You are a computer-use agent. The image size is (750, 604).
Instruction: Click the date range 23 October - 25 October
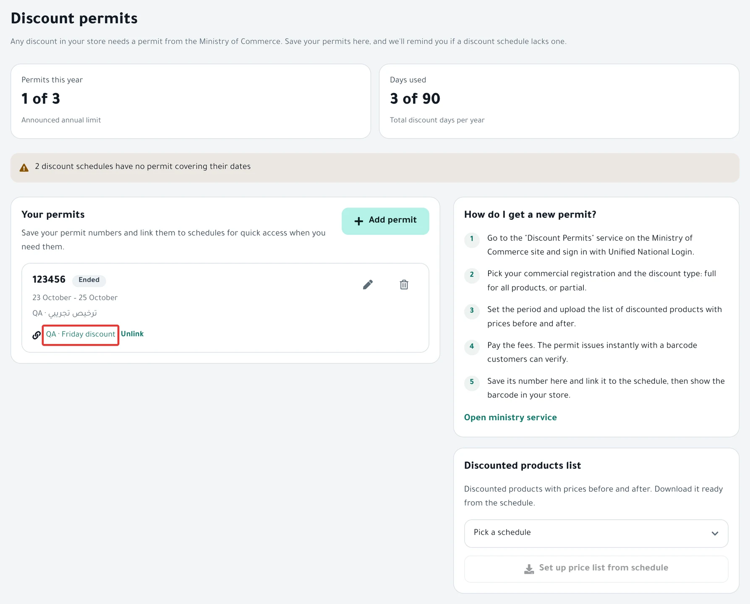[x=75, y=298]
